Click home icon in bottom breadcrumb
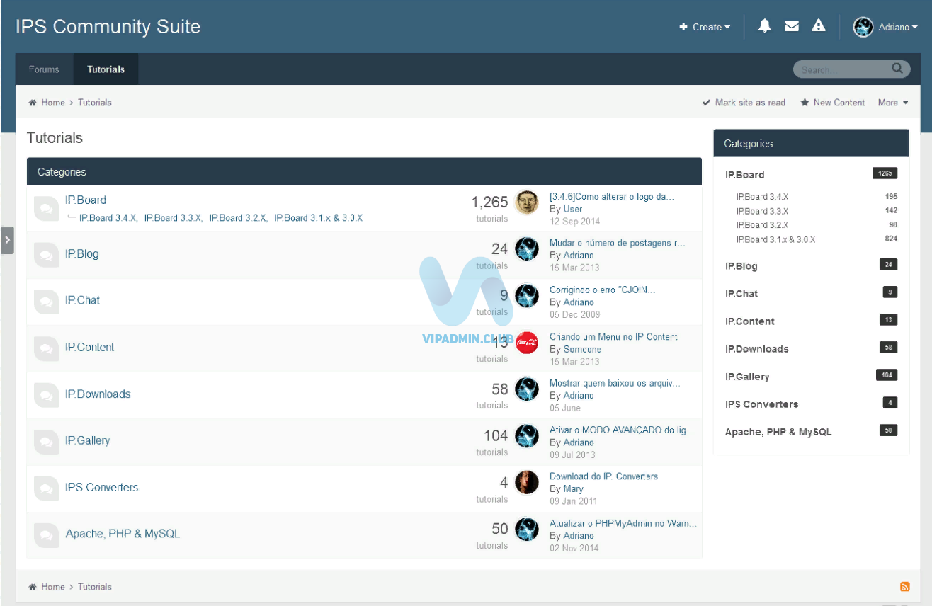 (33, 587)
